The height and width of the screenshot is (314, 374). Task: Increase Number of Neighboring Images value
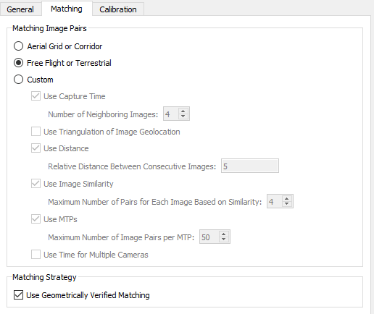[183, 111]
